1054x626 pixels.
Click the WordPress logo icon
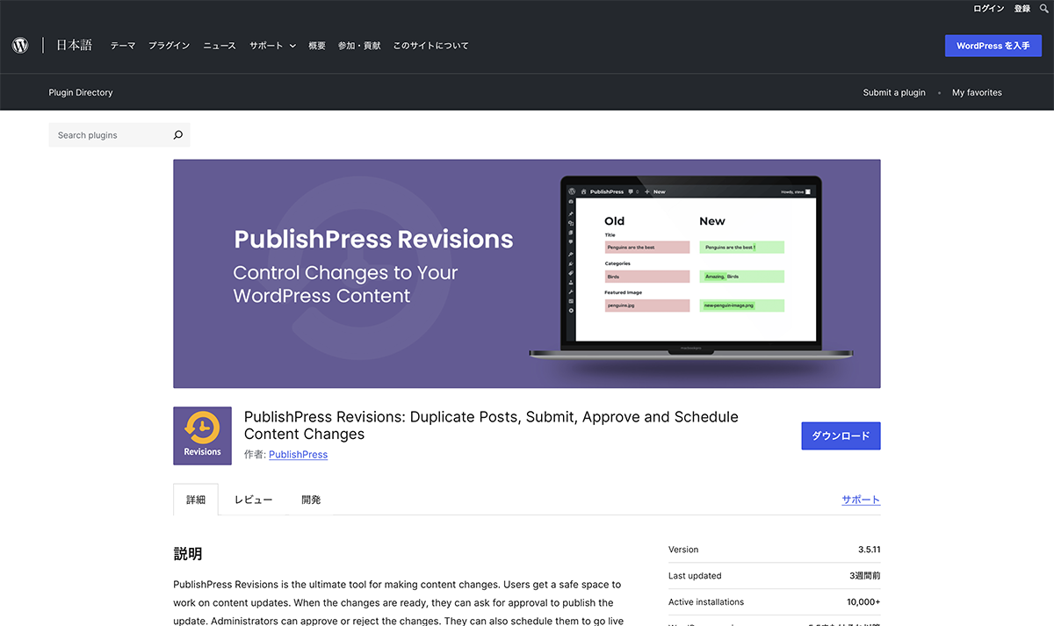point(20,46)
